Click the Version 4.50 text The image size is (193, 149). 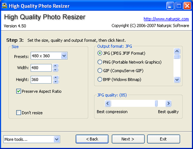15,26
